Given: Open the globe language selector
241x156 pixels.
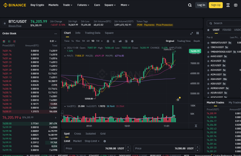Looking at the screenshot, I should (235, 5).
